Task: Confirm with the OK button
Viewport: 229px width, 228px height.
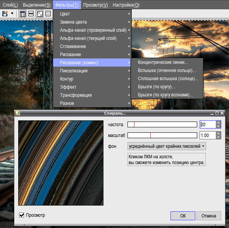Action: (x=183, y=216)
